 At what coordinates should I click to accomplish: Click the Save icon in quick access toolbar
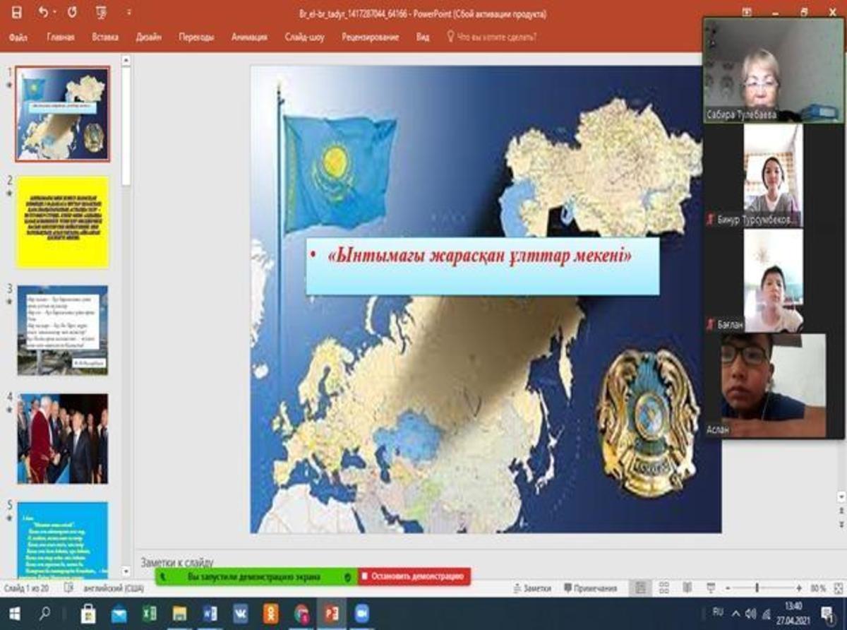16,13
